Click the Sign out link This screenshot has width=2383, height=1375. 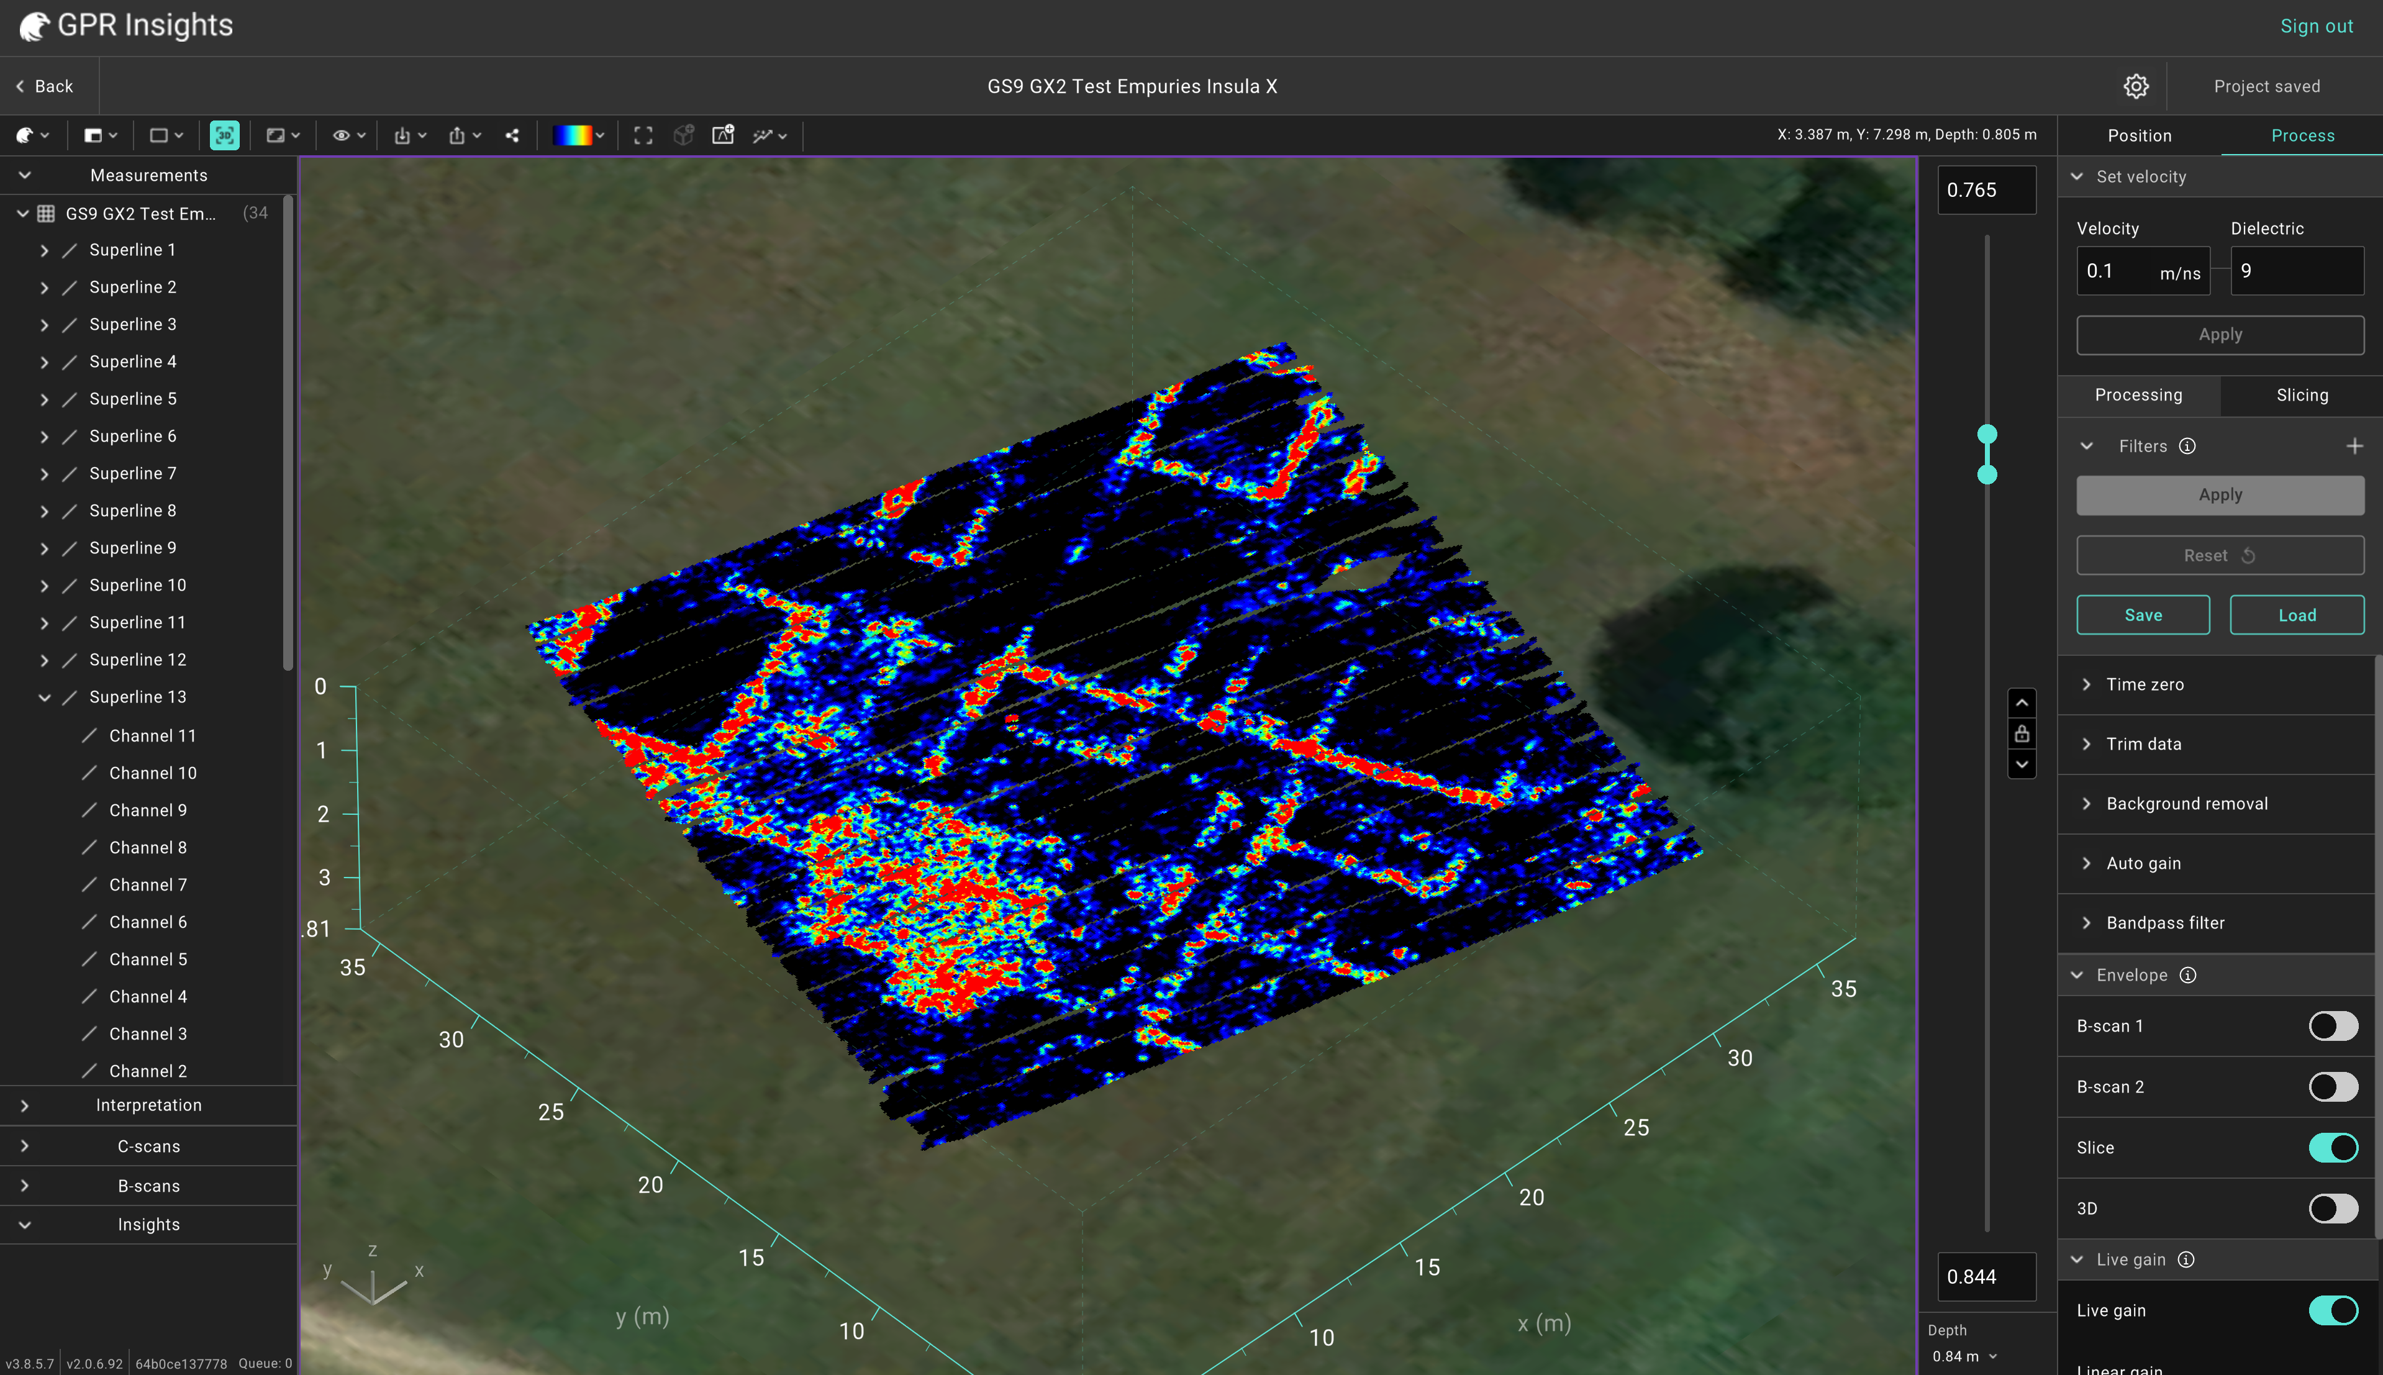[2316, 25]
